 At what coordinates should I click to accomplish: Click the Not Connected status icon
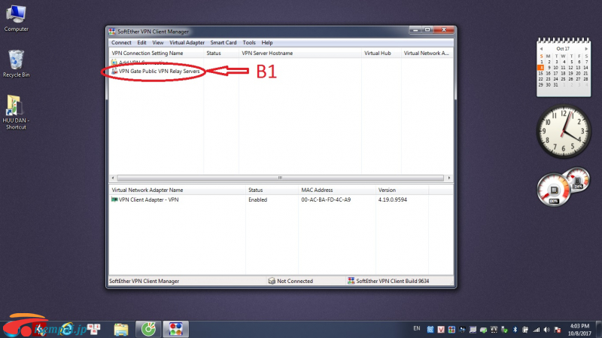(272, 281)
